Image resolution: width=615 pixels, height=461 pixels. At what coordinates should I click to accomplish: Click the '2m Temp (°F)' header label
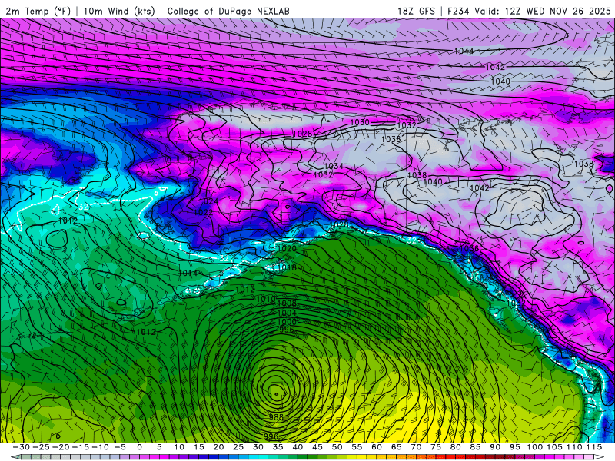tap(38, 11)
